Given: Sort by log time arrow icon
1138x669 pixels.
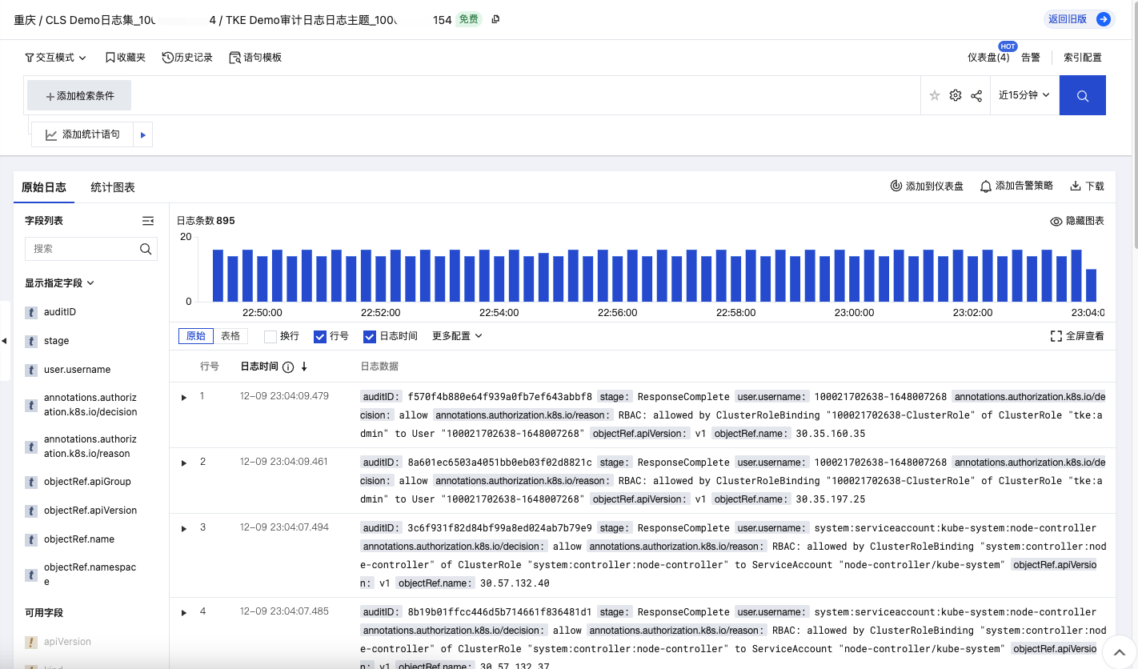Looking at the screenshot, I should click(304, 367).
